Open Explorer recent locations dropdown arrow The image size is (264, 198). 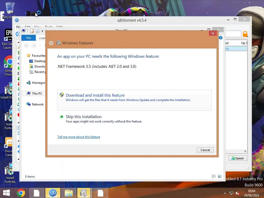(40, 46)
